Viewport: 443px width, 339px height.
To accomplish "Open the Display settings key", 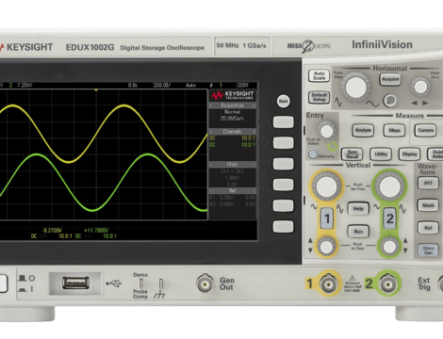I will pos(409,154).
